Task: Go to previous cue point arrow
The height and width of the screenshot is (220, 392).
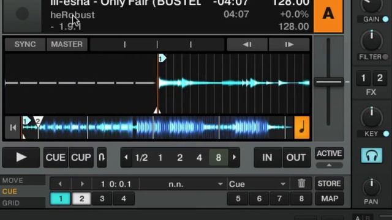Action: tap(60, 184)
